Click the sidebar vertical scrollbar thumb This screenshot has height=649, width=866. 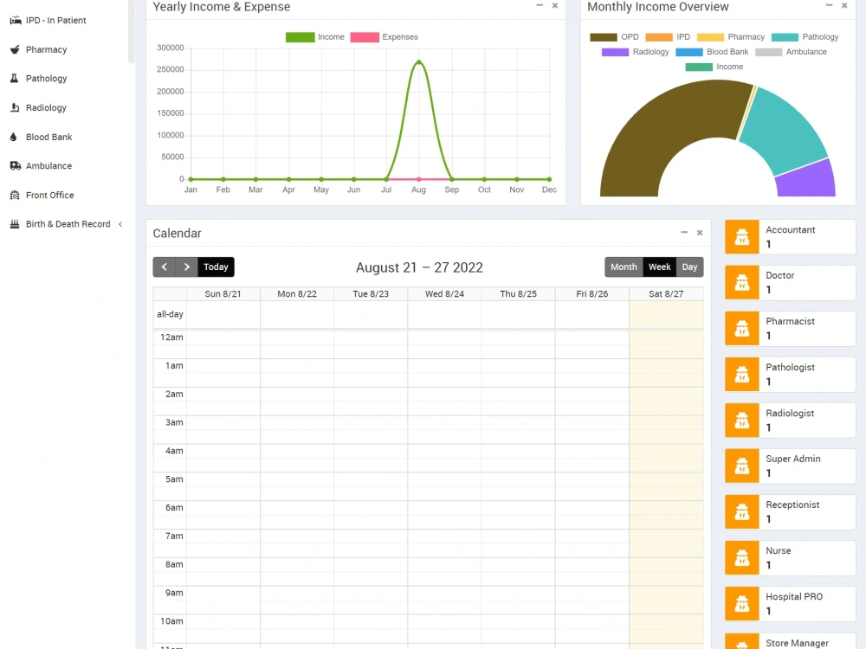[132, 30]
